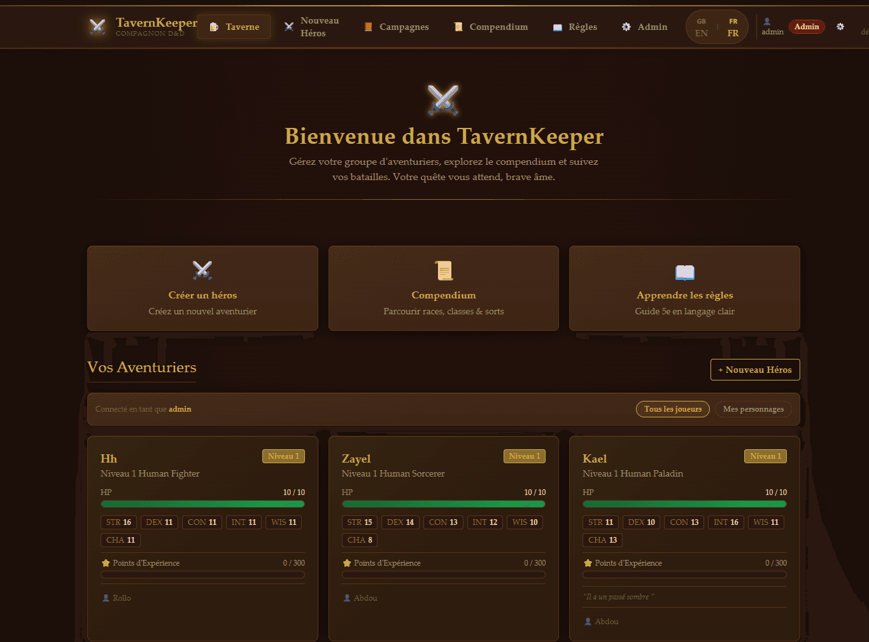Viewport: 869px width, 642px height.
Task: Click the + Nouveau Héros button
Action: pyautogui.click(x=755, y=370)
